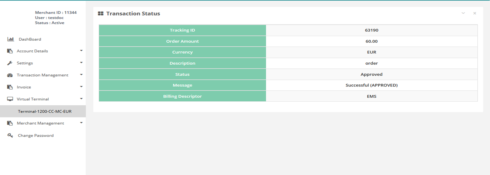Close the Transaction Status panel

(475, 13)
